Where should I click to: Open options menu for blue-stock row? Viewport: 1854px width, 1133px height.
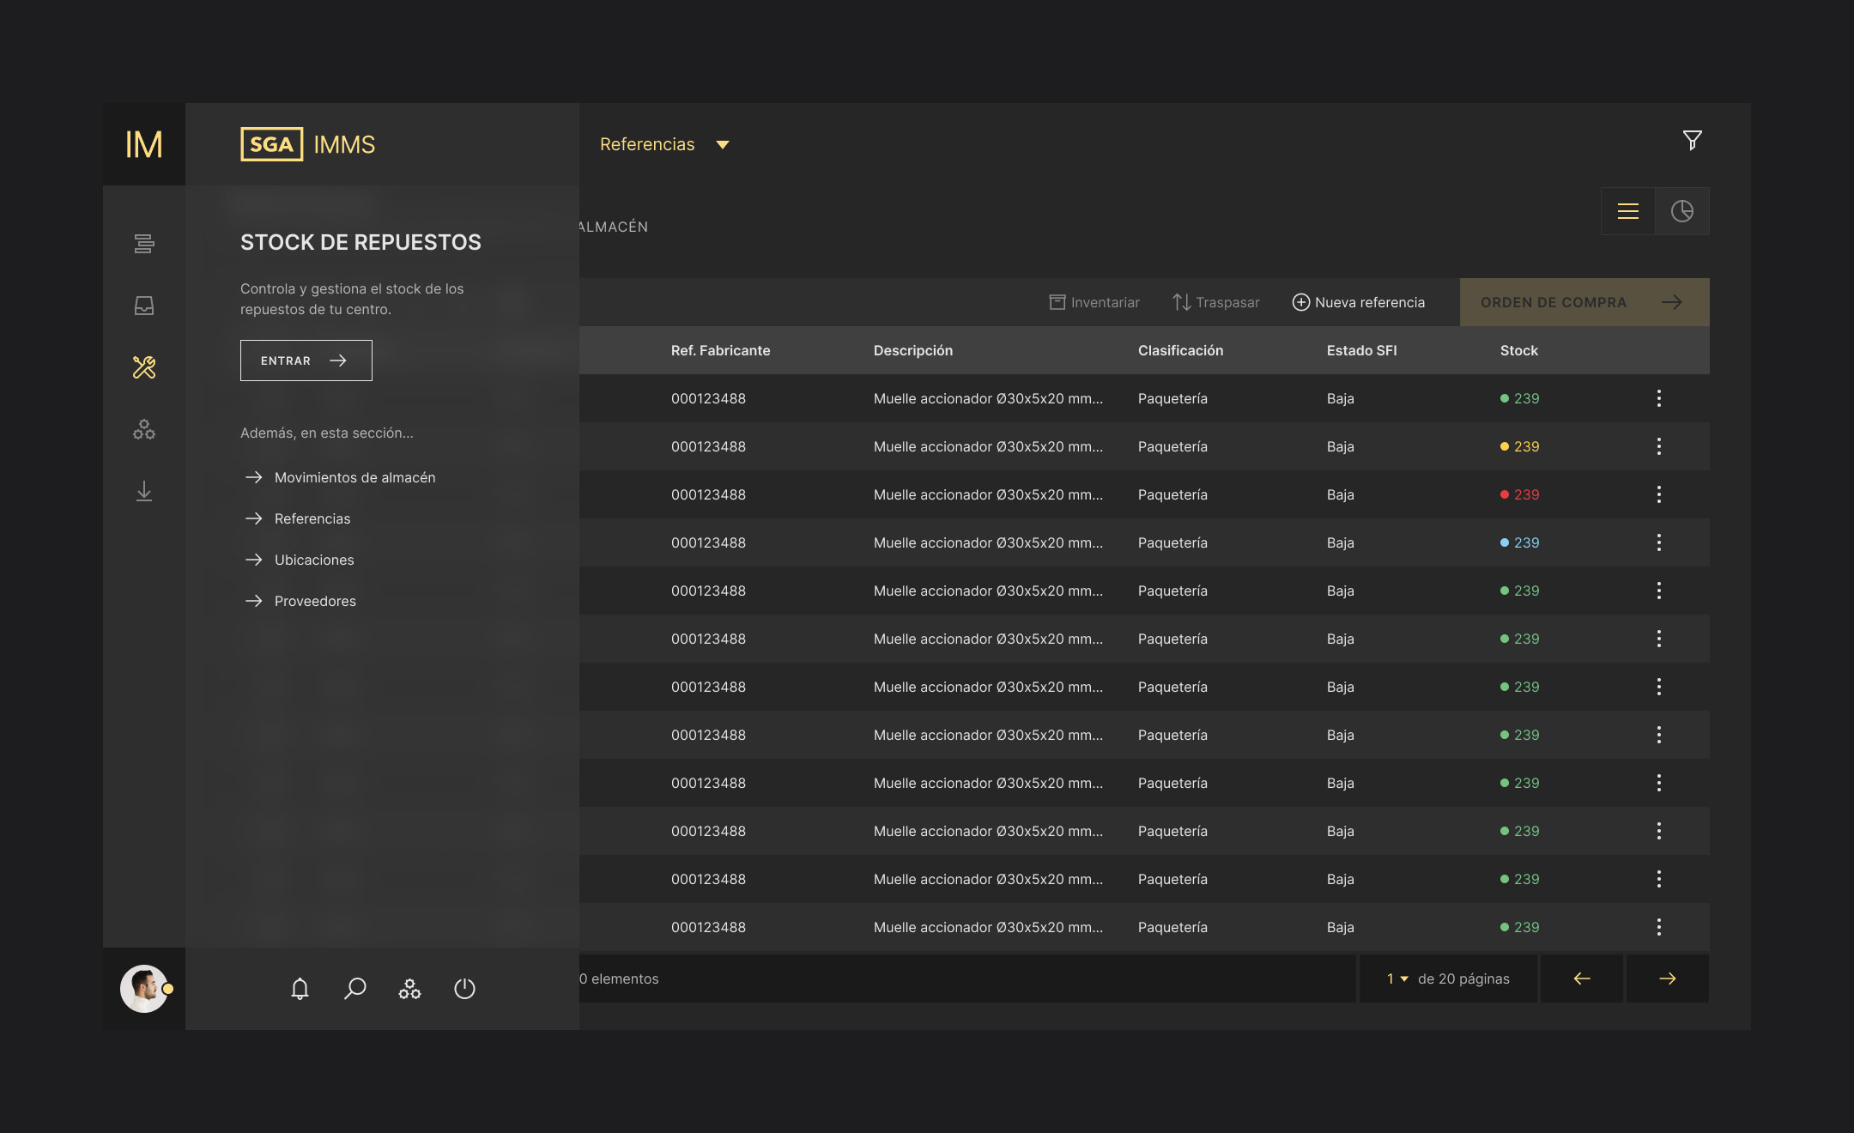pos(1659,542)
